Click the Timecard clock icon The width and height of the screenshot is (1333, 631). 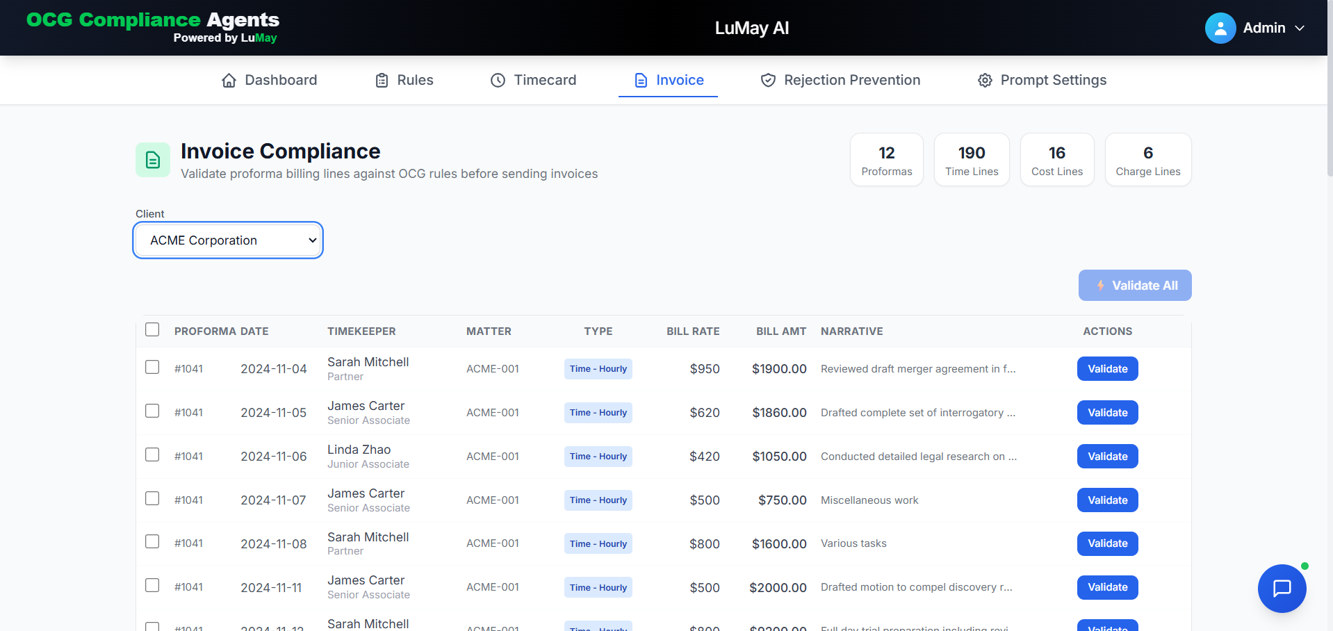tap(498, 81)
